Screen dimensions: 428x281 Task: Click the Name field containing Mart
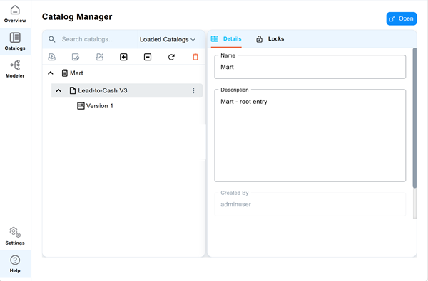(310, 67)
